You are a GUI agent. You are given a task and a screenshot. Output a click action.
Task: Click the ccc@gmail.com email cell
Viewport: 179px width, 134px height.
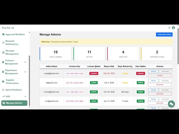click(x=51, y=101)
